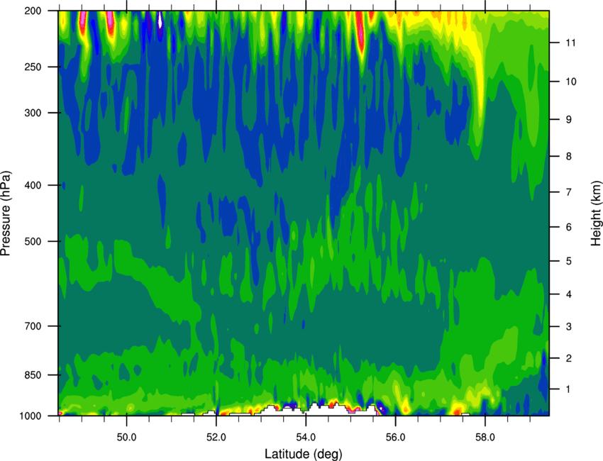Pick the 4 km height label
Screen dimensions: 603x461
tap(568, 294)
